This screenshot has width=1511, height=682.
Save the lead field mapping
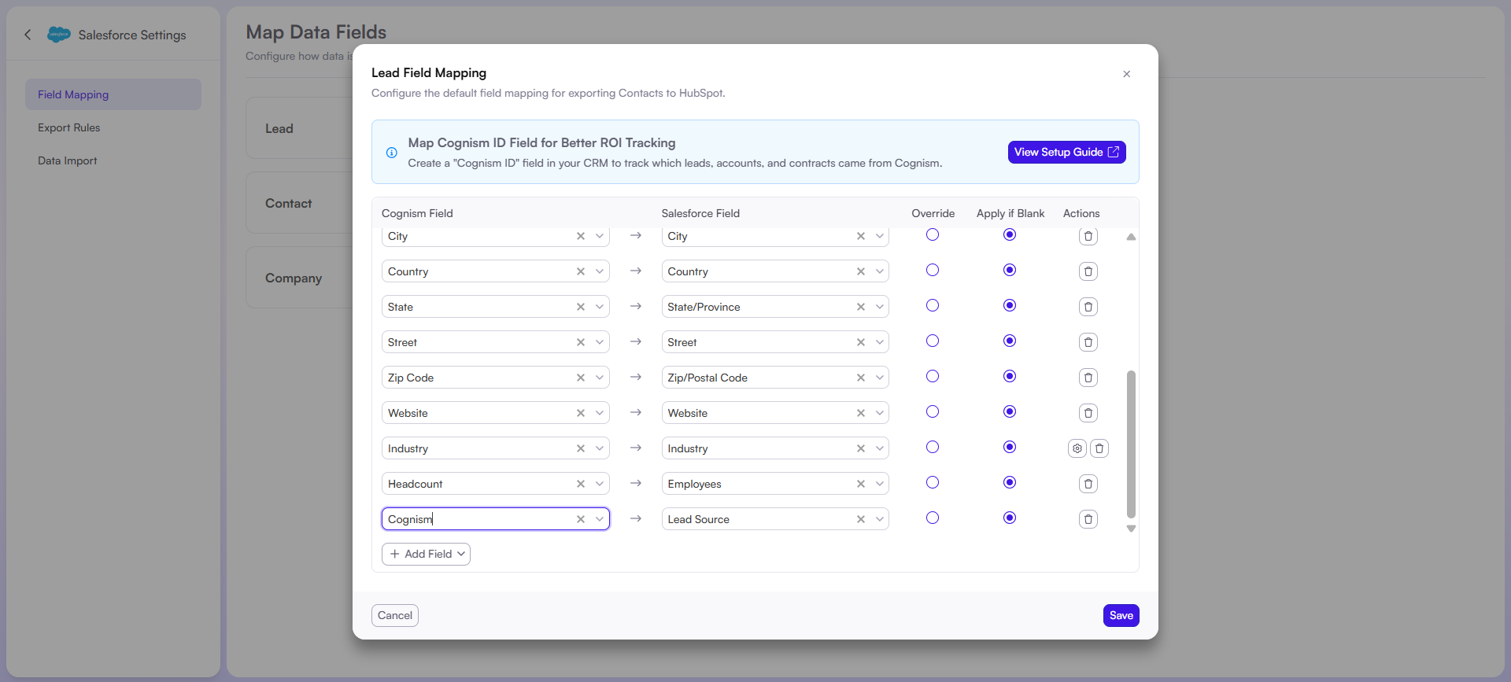click(1121, 615)
